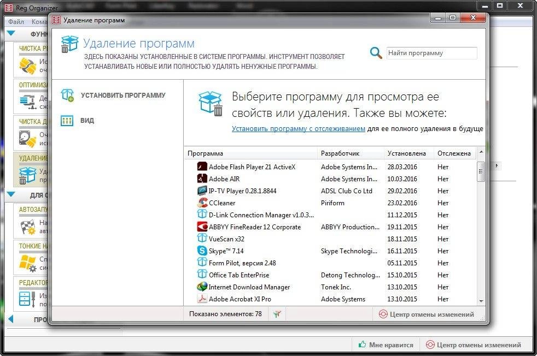Sort list by Программа column header

pyautogui.click(x=250, y=153)
